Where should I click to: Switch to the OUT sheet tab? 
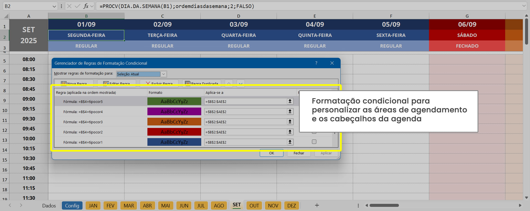pos(254,205)
